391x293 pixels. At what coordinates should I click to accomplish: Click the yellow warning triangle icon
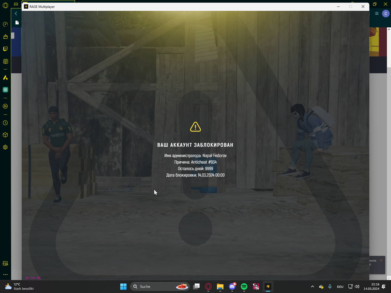pyautogui.click(x=195, y=127)
